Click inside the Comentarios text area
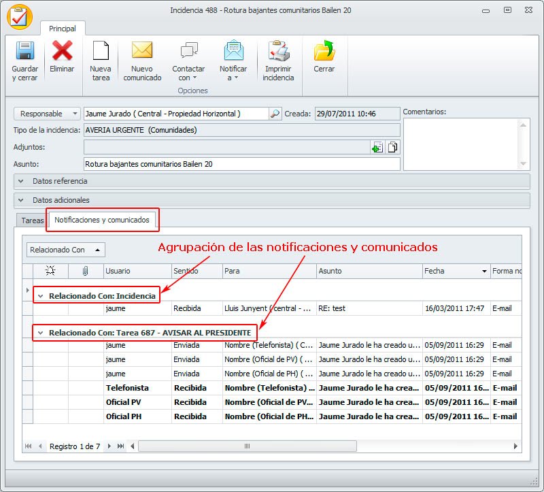Viewport: 544px width, 492px height. pyautogui.click(x=460, y=144)
